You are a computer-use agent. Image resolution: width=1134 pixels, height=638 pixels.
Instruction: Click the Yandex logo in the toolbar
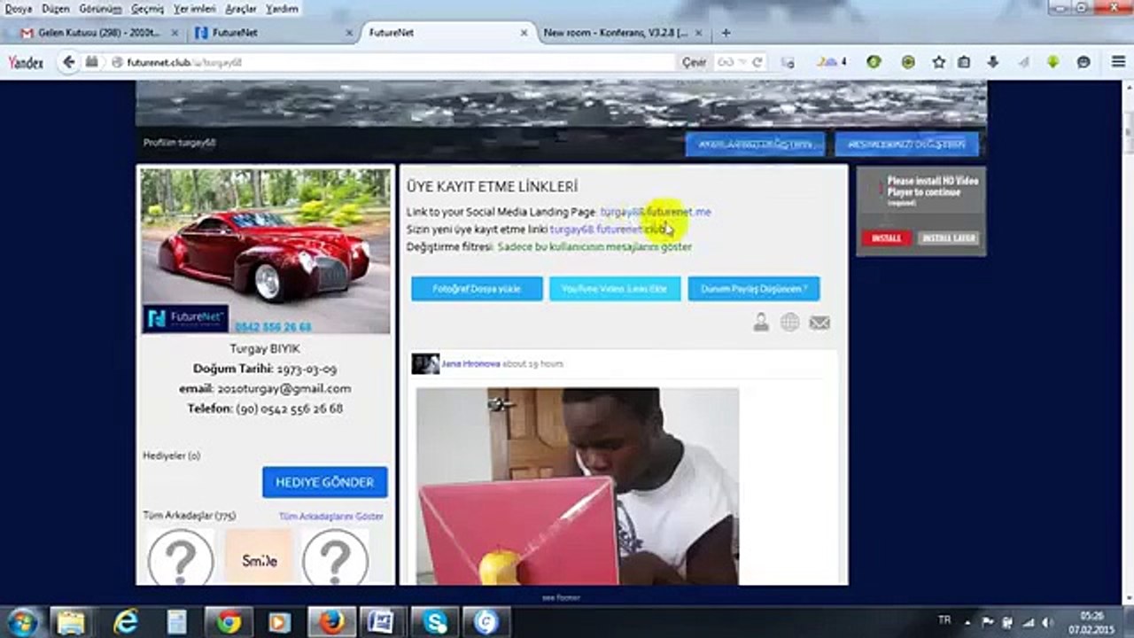click(26, 62)
